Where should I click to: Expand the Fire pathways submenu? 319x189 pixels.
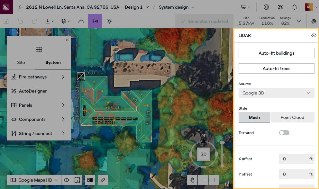coord(39,77)
